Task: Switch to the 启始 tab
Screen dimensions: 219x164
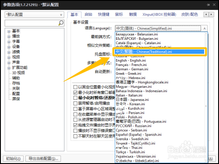Action: [88, 14]
